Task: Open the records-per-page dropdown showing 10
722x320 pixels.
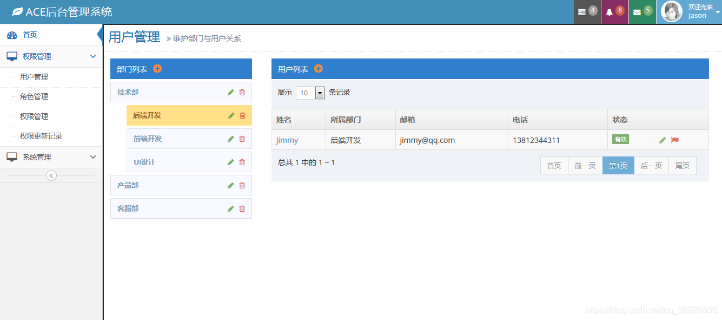Action: point(310,93)
